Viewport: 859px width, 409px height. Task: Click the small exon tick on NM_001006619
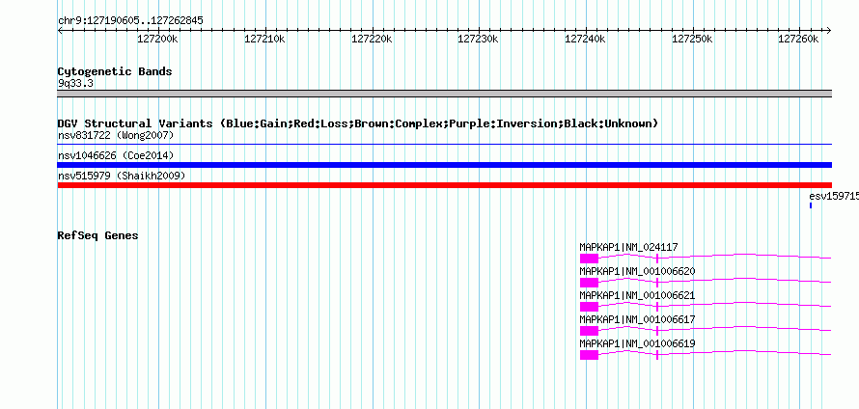657,355
